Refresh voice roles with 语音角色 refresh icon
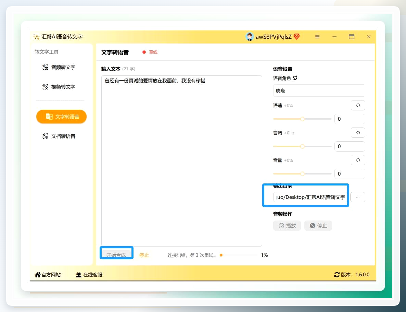Screen dimensions: 406x312 295,78
